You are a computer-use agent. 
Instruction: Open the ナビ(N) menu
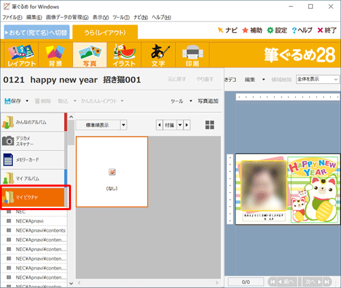(x=140, y=18)
